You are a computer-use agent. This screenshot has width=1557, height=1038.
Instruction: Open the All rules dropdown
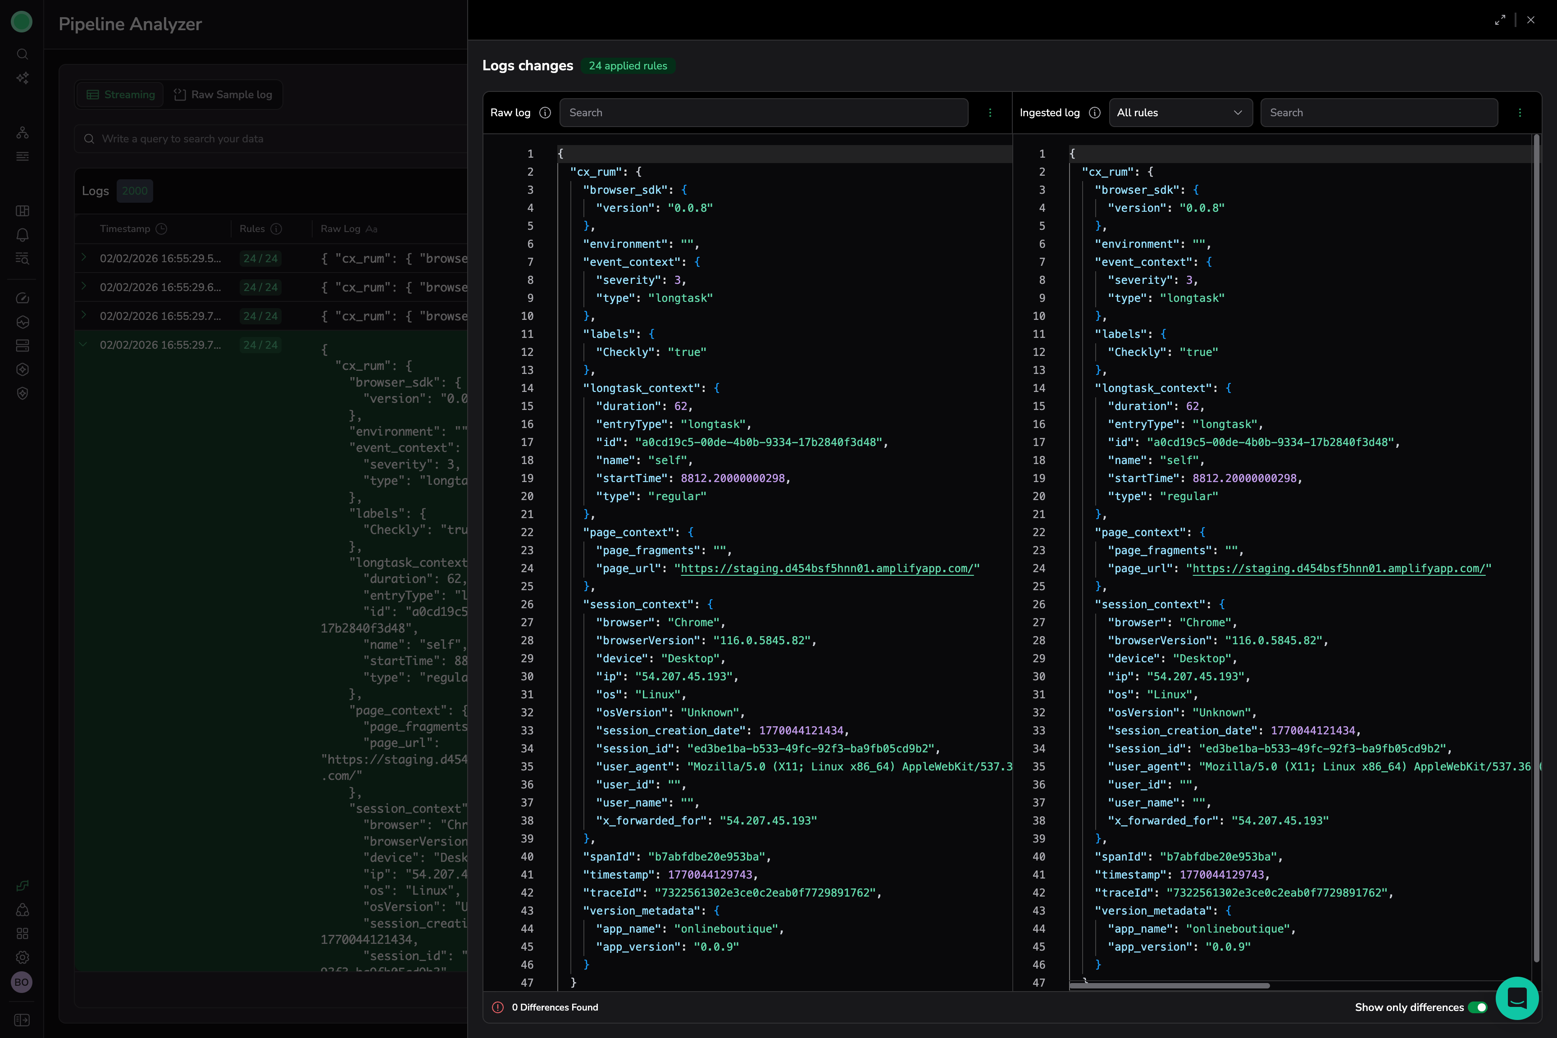[1179, 113]
